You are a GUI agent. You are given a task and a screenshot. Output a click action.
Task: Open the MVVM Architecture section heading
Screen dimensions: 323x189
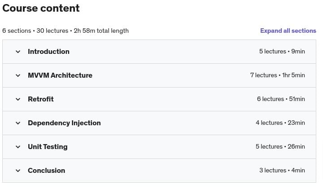(60, 75)
